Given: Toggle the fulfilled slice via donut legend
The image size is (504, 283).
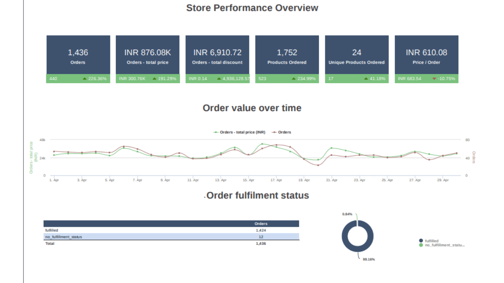Looking at the screenshot, I should point(432,241).
